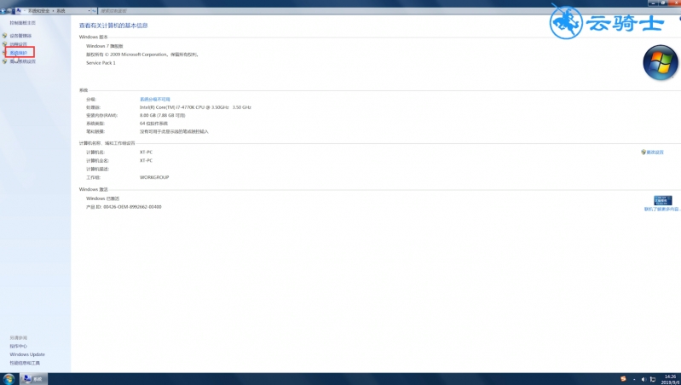Open 性能信息和工具 link

25,363
